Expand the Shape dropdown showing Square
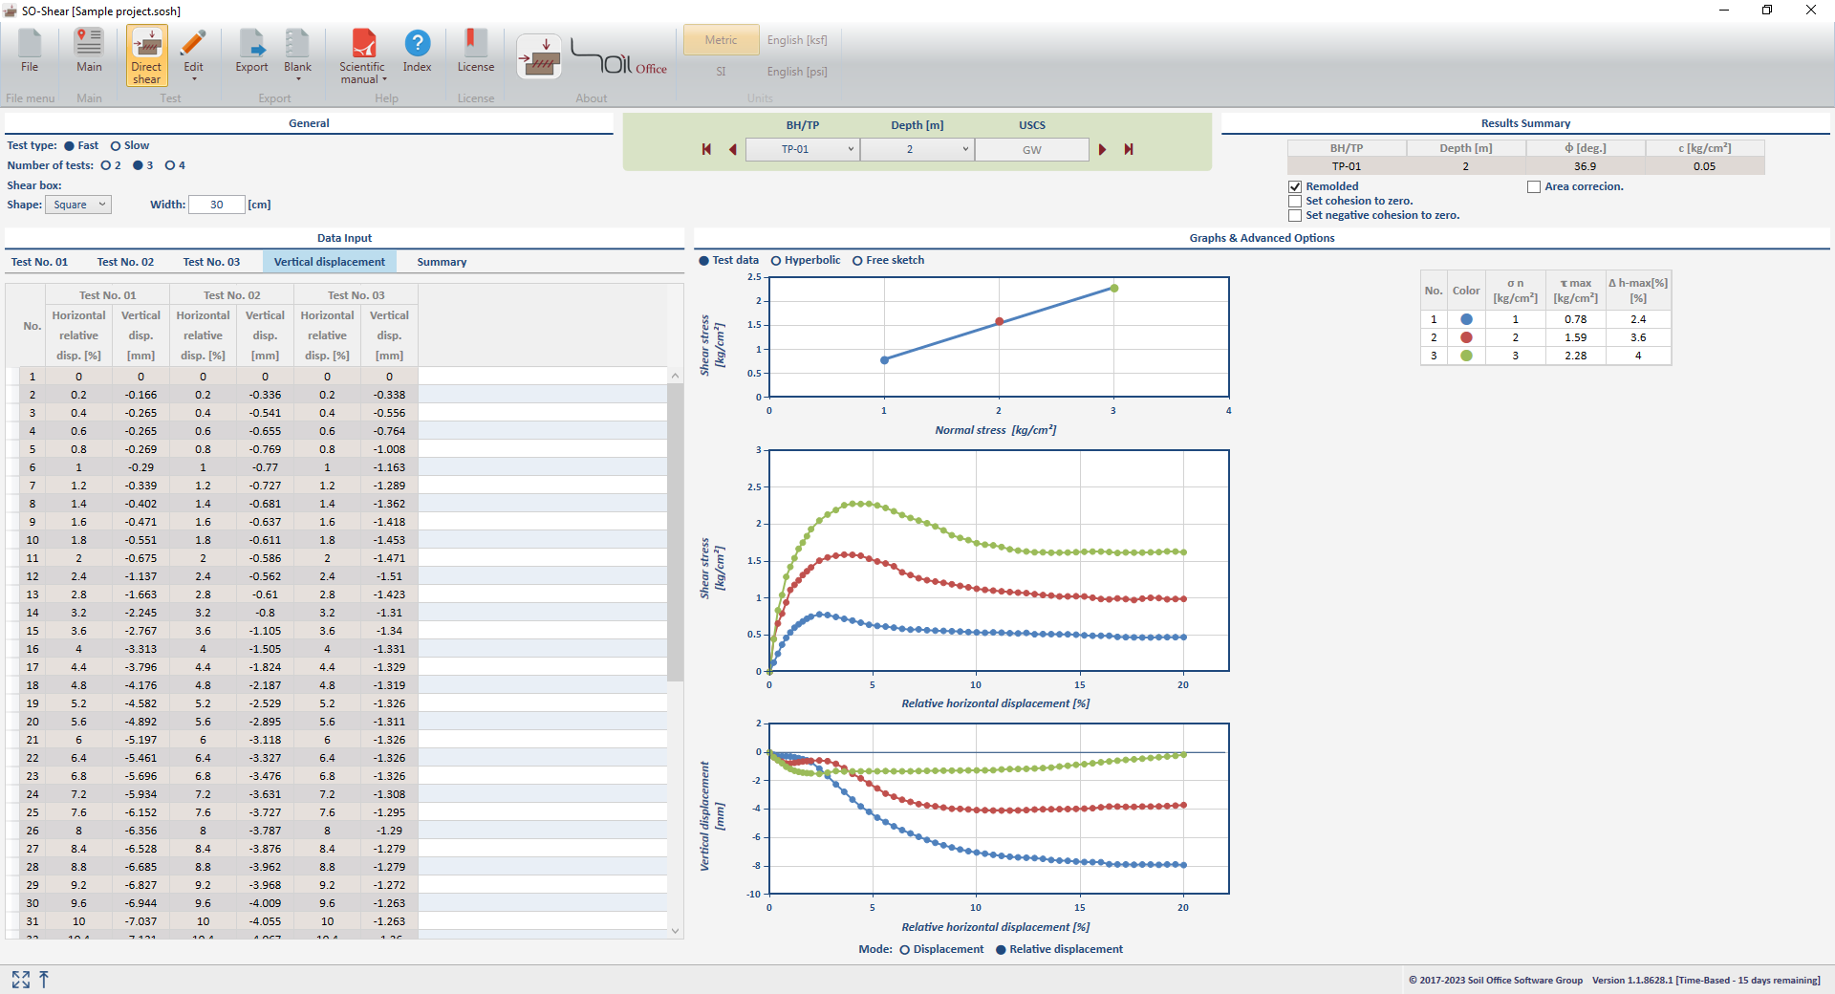 pyautogui.click(x=78, y=205)
